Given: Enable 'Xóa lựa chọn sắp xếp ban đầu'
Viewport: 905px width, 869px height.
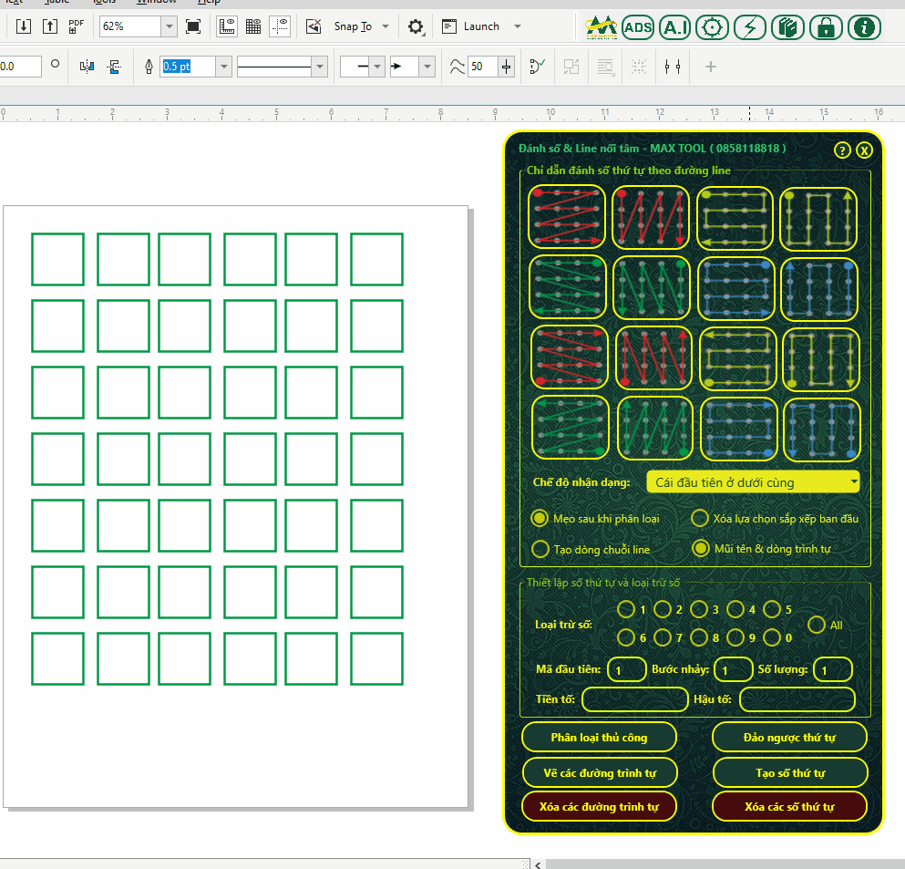Looking at the screenshot, I should click(700, 519).
